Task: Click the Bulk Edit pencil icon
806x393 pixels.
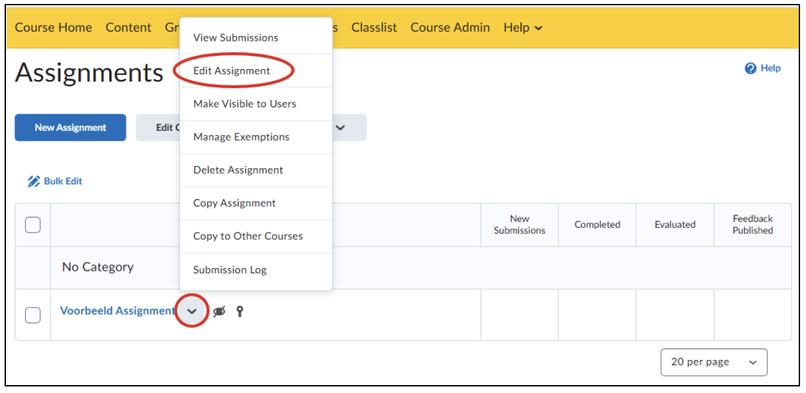Action: 34,181
